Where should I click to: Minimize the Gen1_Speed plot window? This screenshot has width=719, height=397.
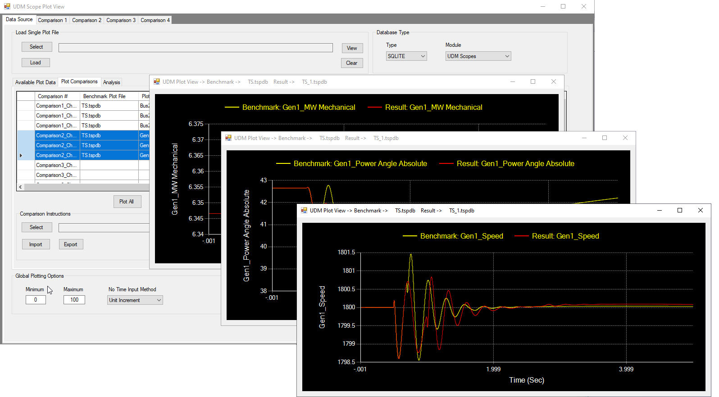[660, 210]
